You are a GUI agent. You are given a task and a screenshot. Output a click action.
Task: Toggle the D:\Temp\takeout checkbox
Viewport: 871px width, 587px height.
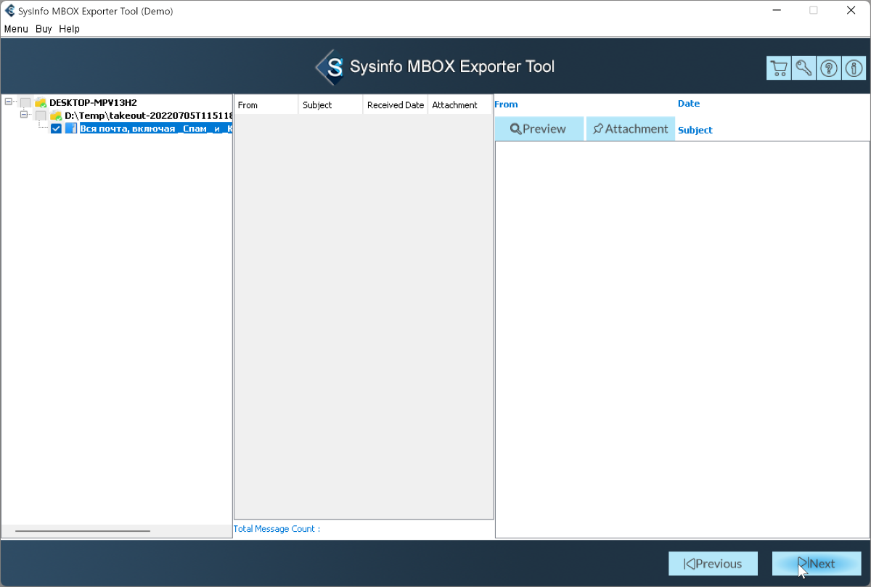click(41, 115)
